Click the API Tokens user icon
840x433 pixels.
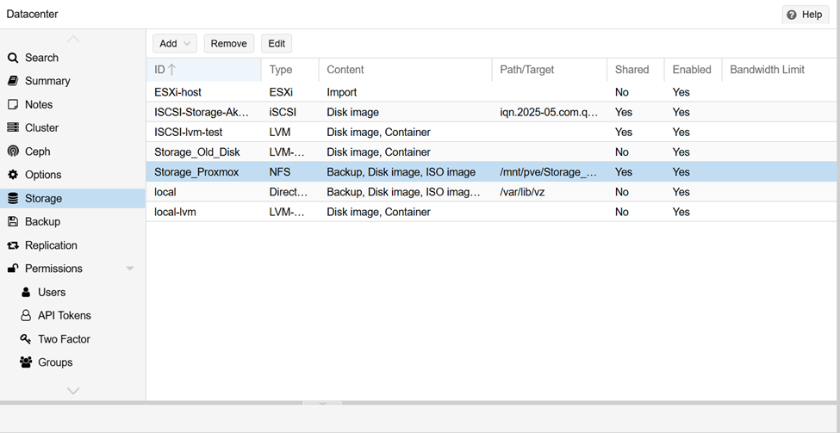(x=26, y=316)
